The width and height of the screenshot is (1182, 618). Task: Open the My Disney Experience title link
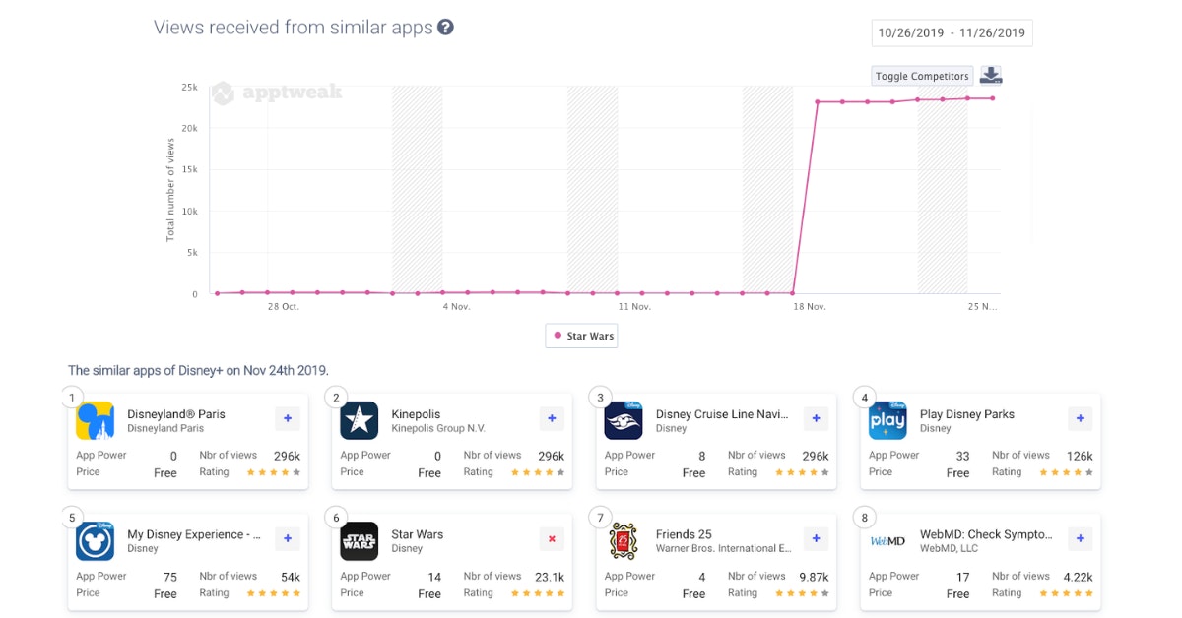pos(193,534)
